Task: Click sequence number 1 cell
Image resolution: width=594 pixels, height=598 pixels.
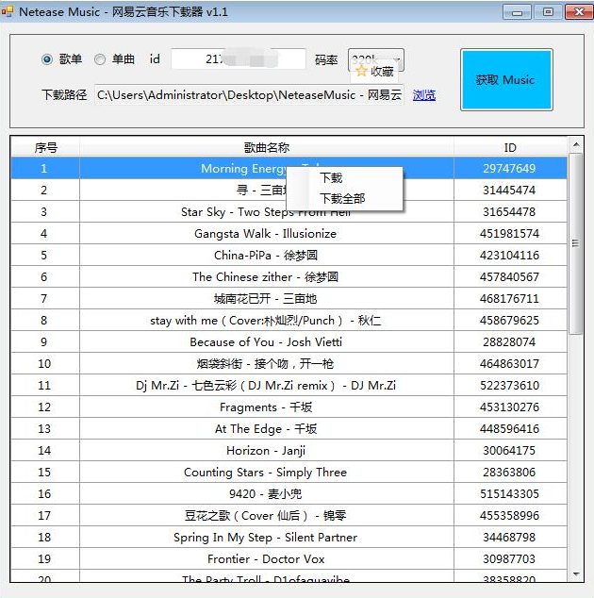Action: (45, 168)
